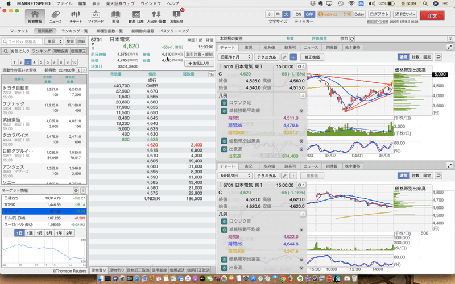Image resolution: width=455 pixels, height=284 pixels.
Task: Open the 歩み値 tab in upper panel
Action: (269, 48)
